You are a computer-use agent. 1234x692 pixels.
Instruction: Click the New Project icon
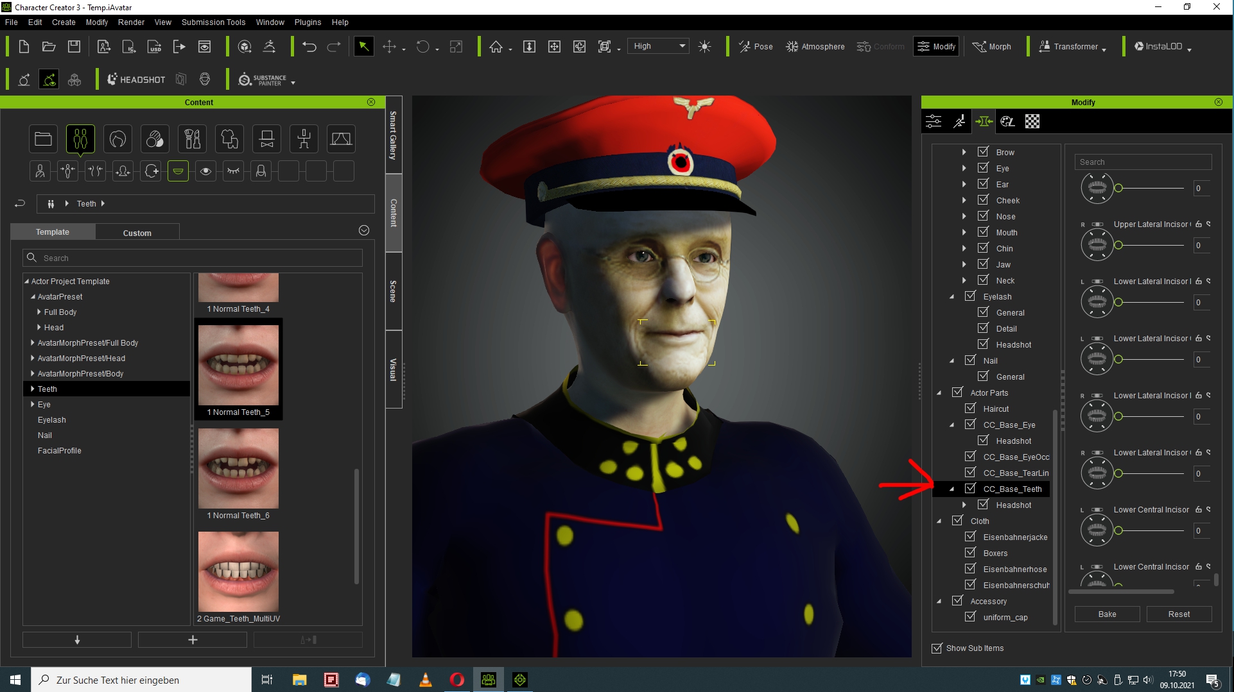pos(24,46)
